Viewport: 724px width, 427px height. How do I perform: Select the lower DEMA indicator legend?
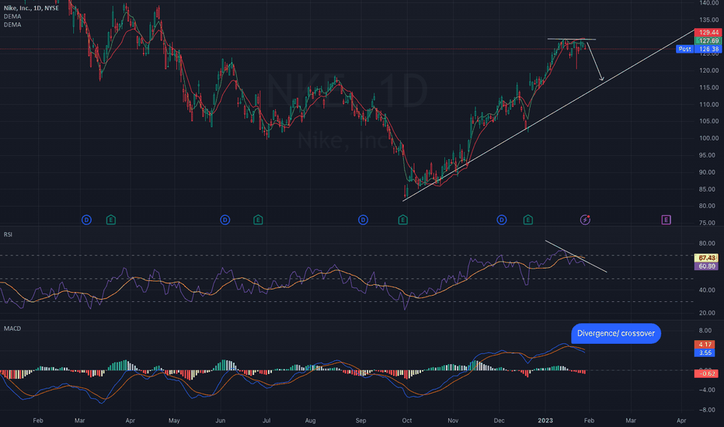(x=12, y=25)
